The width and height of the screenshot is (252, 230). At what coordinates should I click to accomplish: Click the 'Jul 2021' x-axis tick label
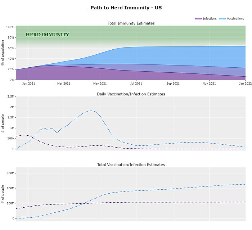coord(136,84)
